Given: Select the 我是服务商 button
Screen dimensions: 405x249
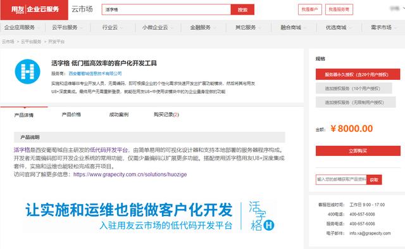Looking at the screenshot, I should pos(339,10).
